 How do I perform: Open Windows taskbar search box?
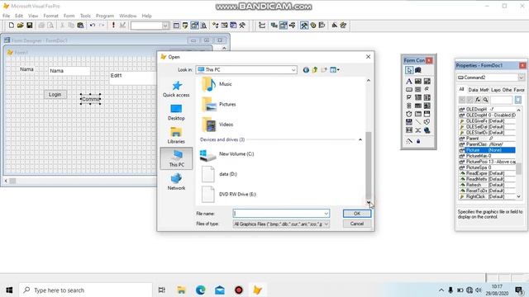point(86,290)
